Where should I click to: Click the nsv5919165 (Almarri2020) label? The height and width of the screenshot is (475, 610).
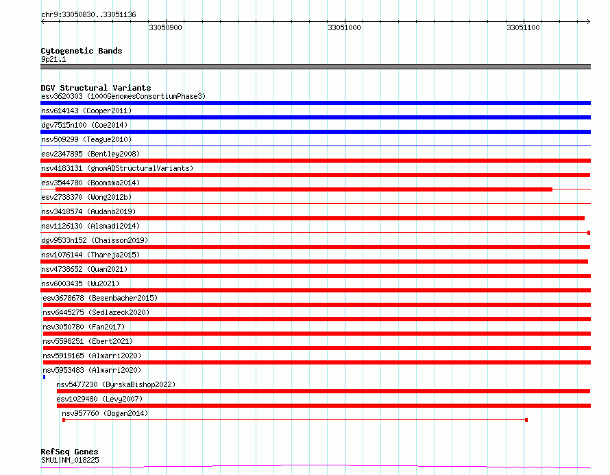(x=93, y=356)
